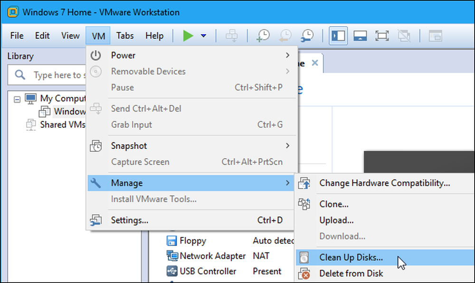
Task: Open the Help menu
Action: click(154, 36)
